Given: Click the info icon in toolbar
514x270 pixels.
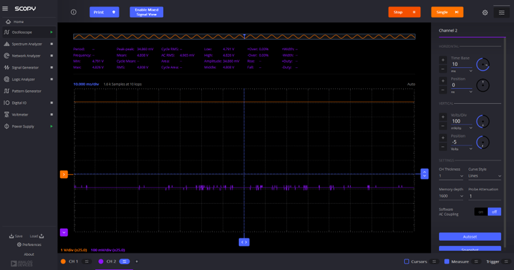Looking at the screenshot, I should (73, 12).
